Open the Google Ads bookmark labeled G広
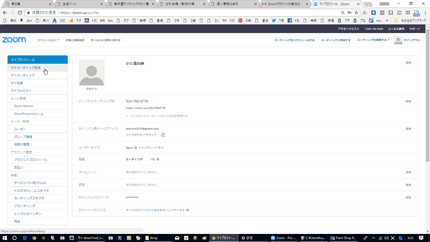Image resolution: width=430 pixels, height=242 pixels. tap(59, 20)
